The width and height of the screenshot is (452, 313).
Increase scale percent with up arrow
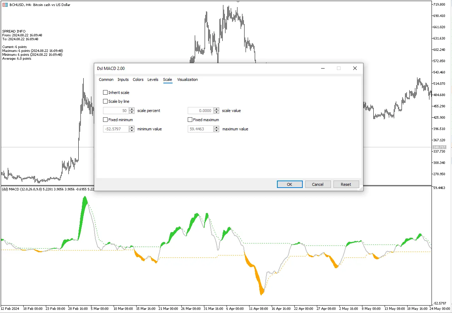[x=132, y=109]
